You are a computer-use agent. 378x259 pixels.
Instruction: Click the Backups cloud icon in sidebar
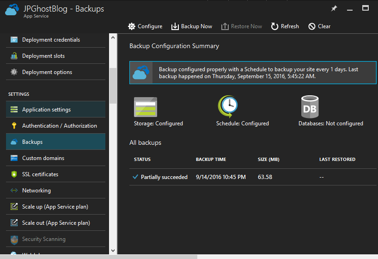pyautogui.click(x=14, y=142)
